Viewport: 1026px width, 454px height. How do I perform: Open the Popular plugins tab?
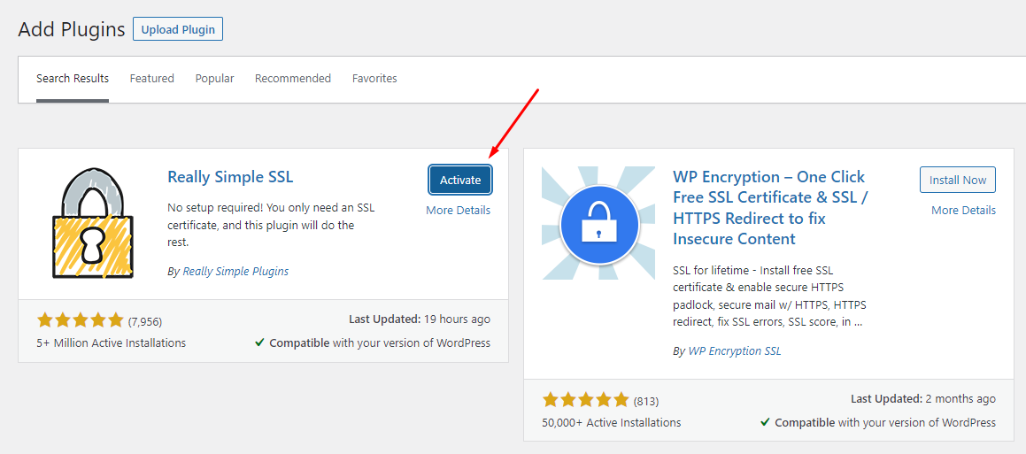[214, 79]
